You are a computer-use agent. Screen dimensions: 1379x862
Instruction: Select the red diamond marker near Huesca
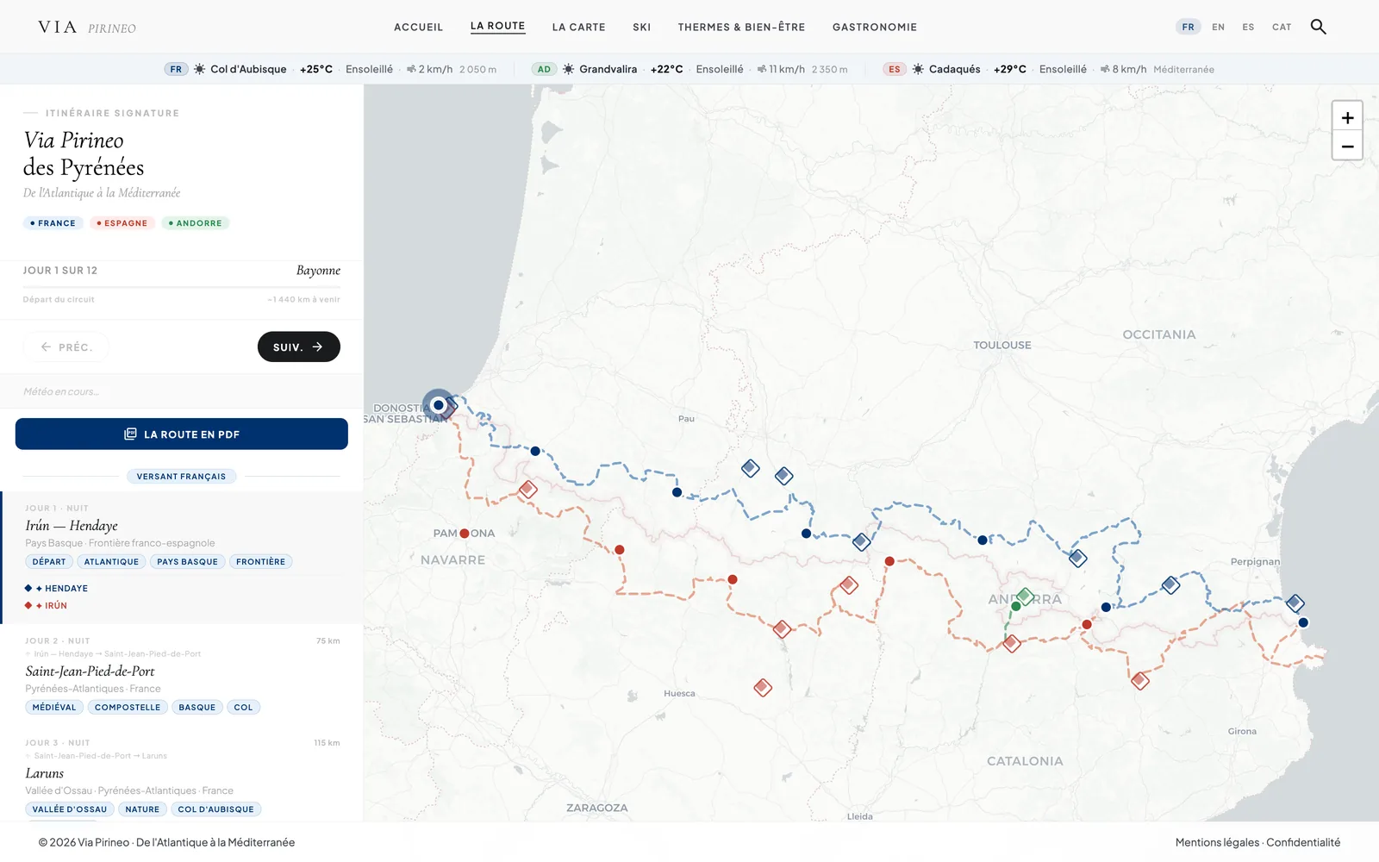click(763, 688)
